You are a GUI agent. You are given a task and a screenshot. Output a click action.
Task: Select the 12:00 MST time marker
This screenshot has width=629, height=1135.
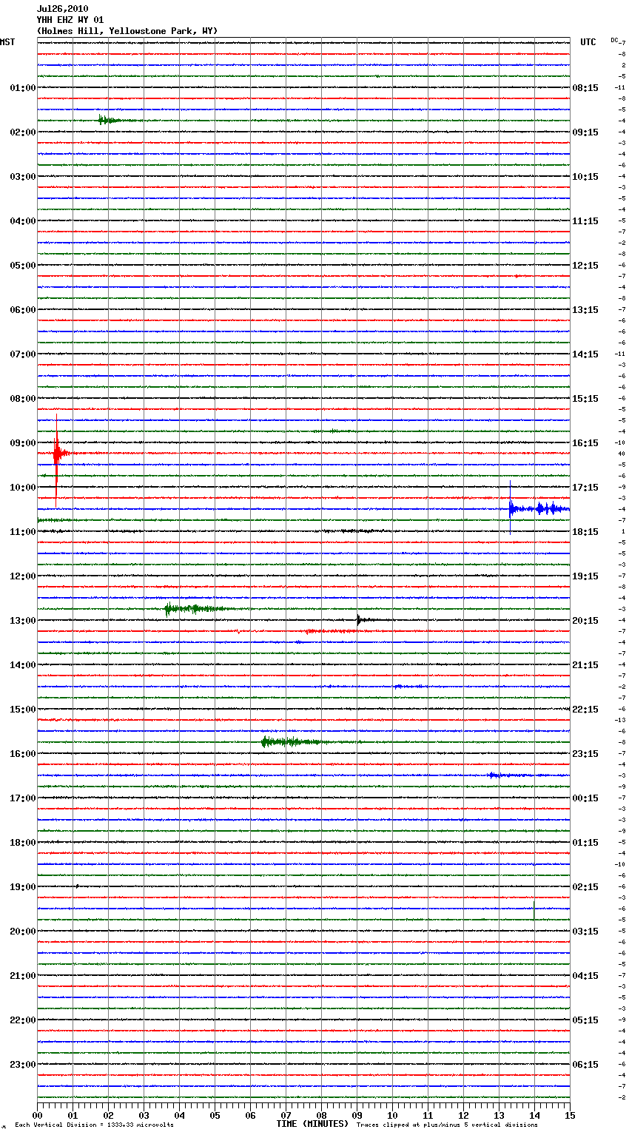coord(22,576)
